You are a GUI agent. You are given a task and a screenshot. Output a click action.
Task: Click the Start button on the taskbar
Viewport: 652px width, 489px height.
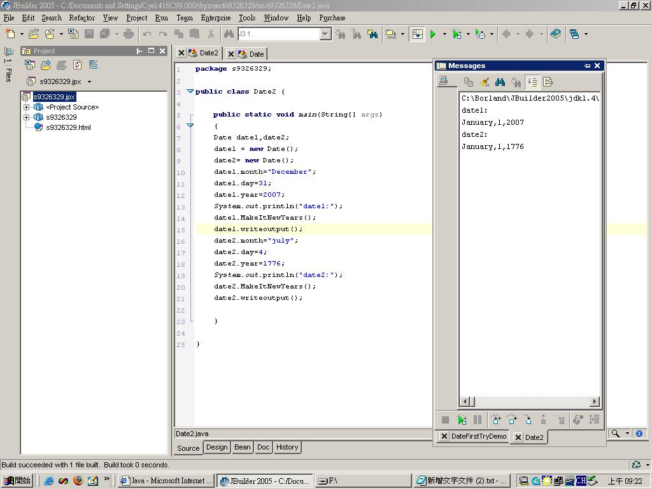pos(17,481)
